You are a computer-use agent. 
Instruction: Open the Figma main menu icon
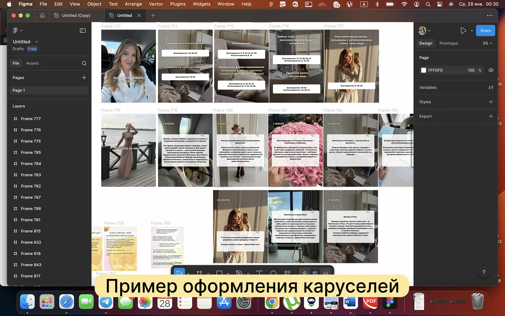tap(17, 30)
